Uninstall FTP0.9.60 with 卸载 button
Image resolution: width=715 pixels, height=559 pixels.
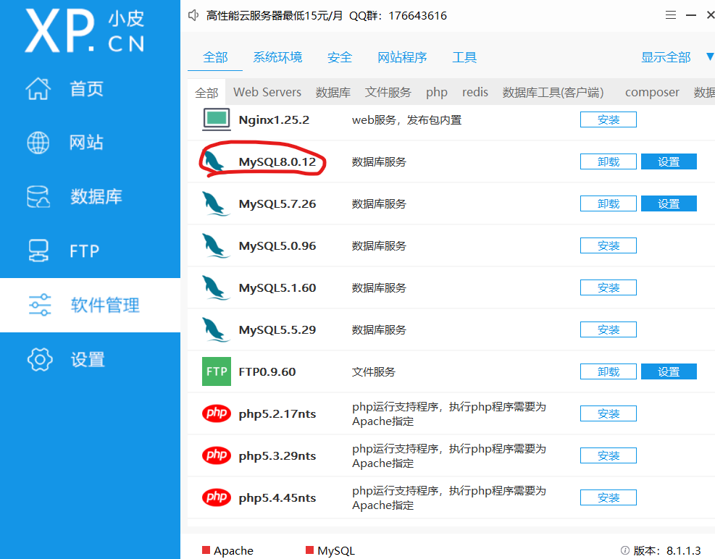pyautogui.click(x=609, y=371)
